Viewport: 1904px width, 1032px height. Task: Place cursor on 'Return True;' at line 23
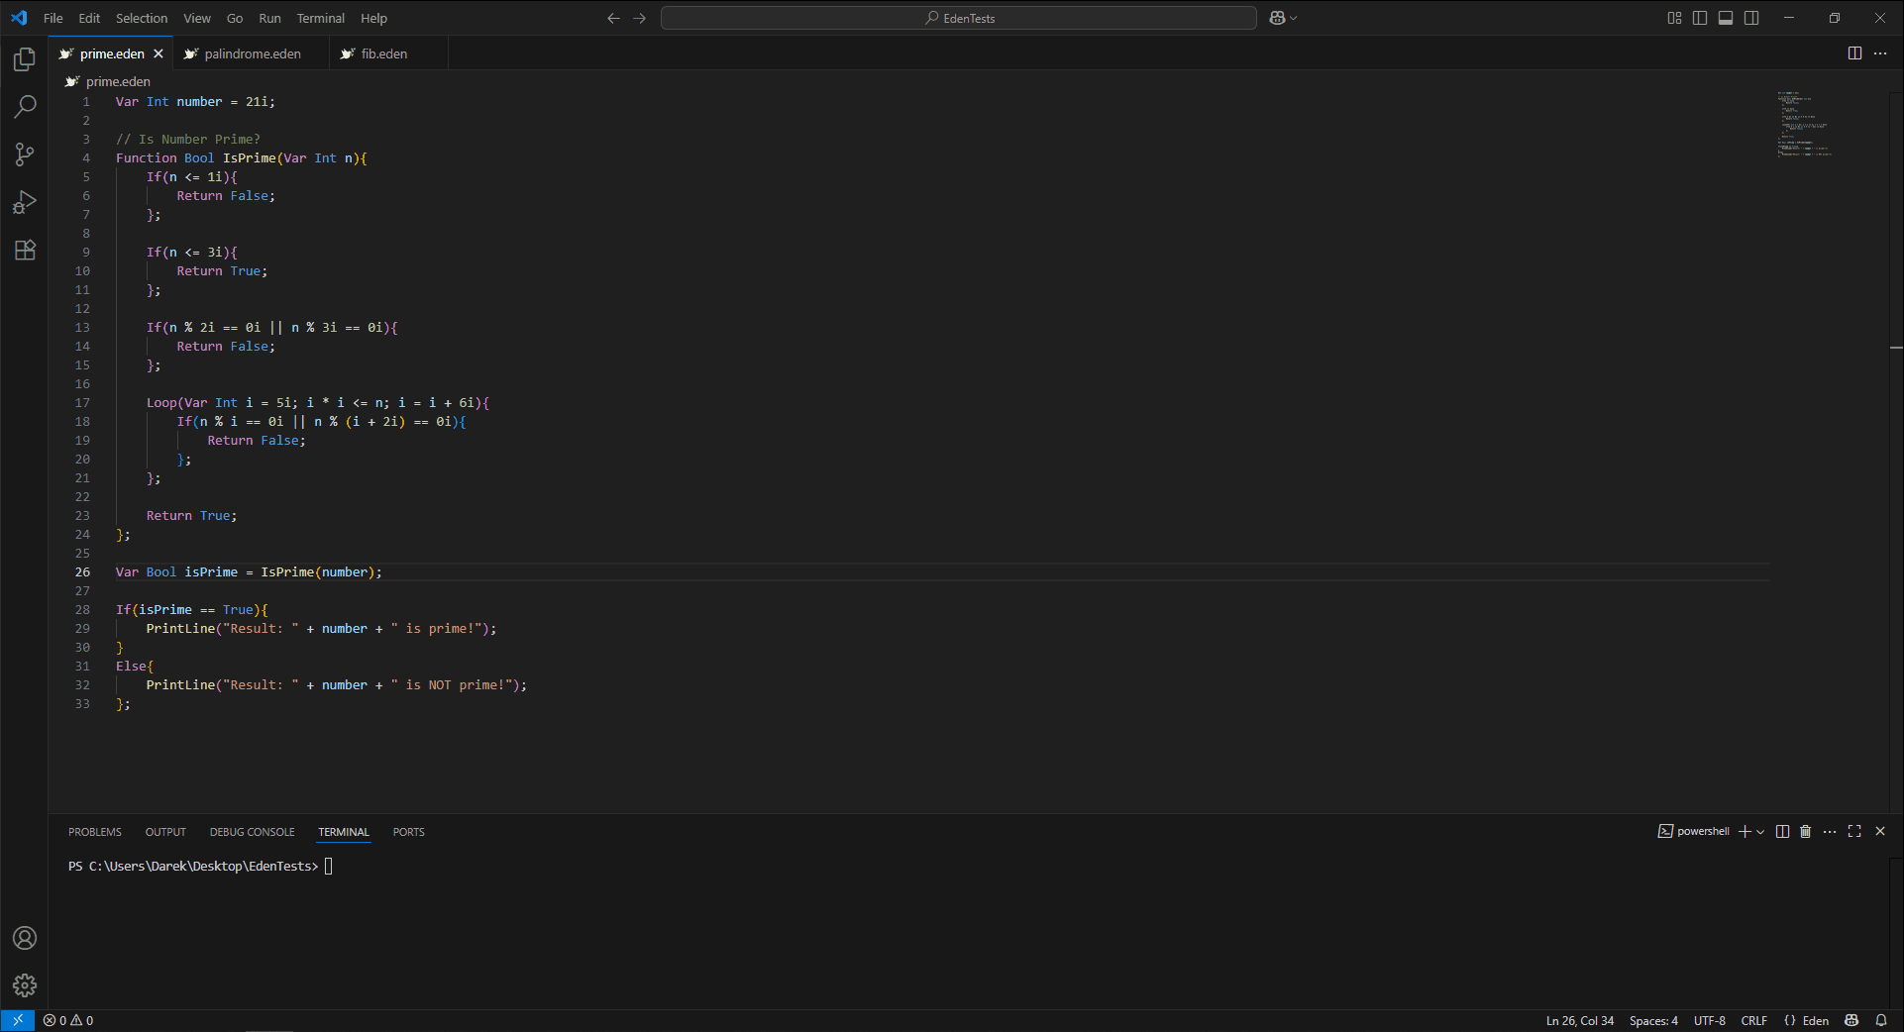pyautogui.click(x=191, y=516)
